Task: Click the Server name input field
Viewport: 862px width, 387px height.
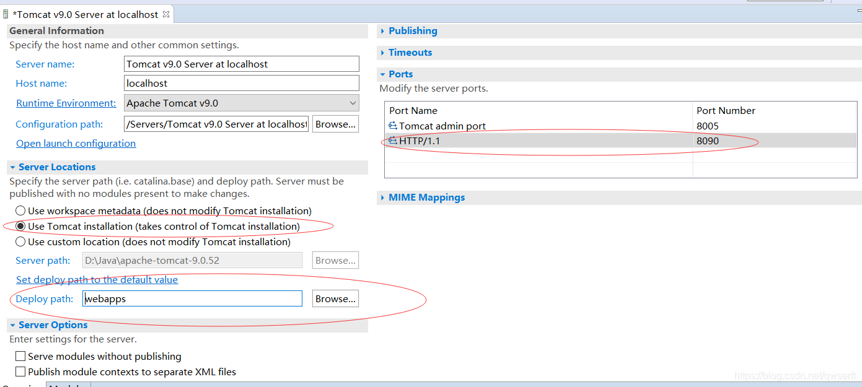Action: [x=242, y=64]
